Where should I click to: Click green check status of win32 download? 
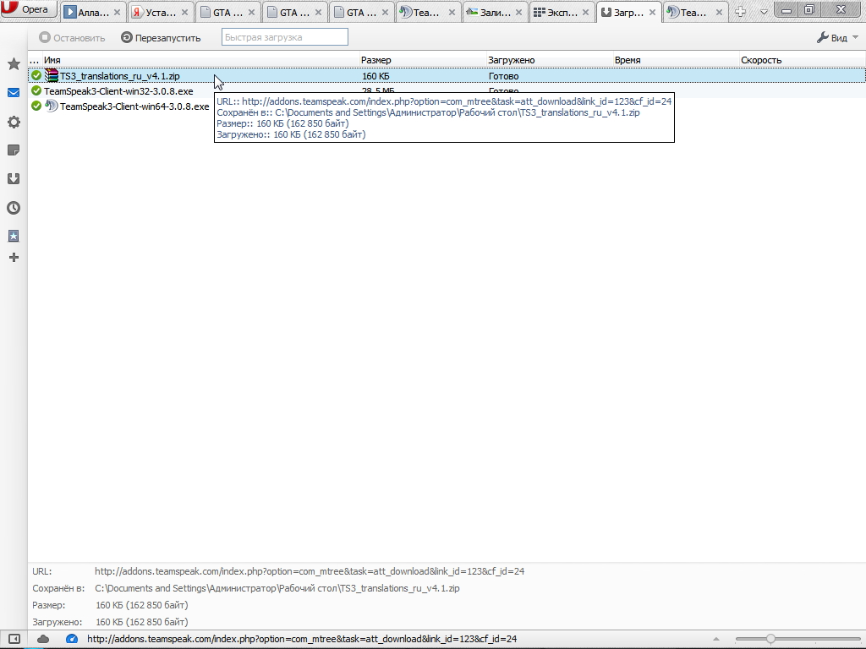(36, 90)
